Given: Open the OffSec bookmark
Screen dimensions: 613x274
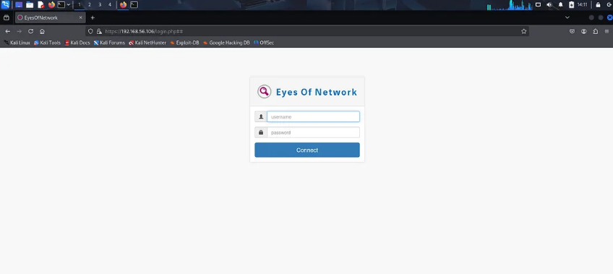Looking at the screenshot, I should pos(264,43).
